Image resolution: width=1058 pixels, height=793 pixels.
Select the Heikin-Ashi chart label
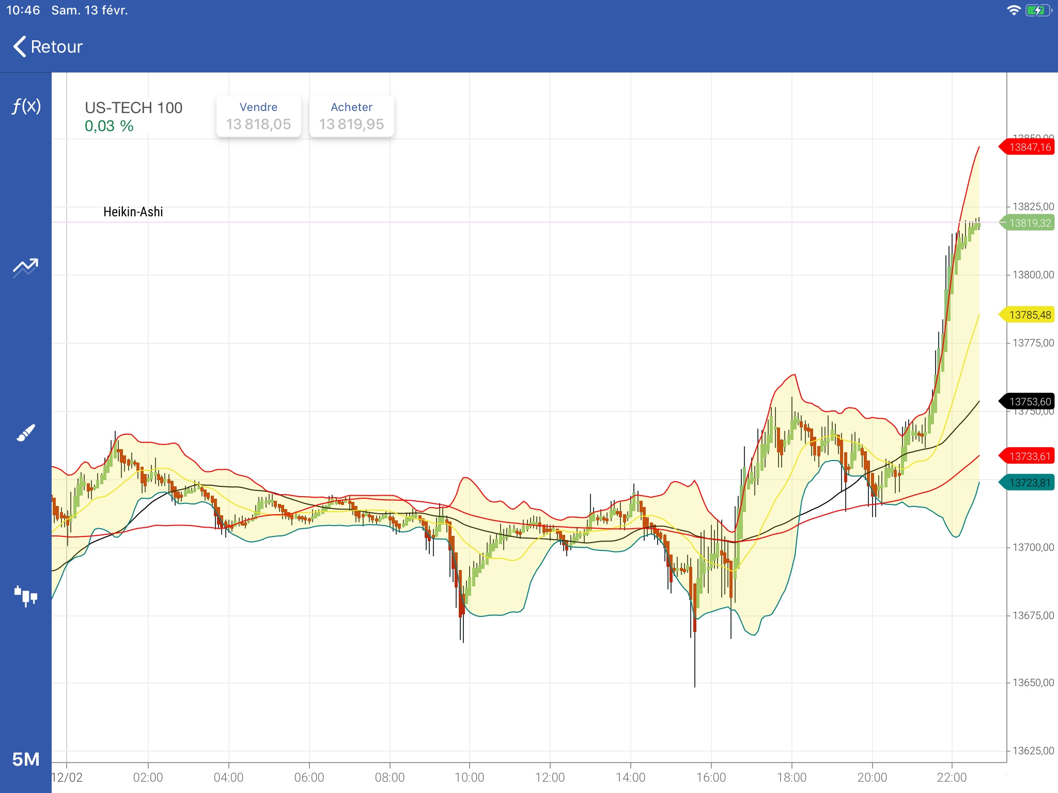click(133, 212)
